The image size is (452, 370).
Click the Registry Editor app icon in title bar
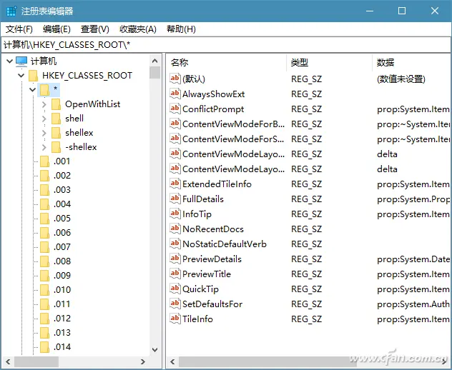coord(11,11)
